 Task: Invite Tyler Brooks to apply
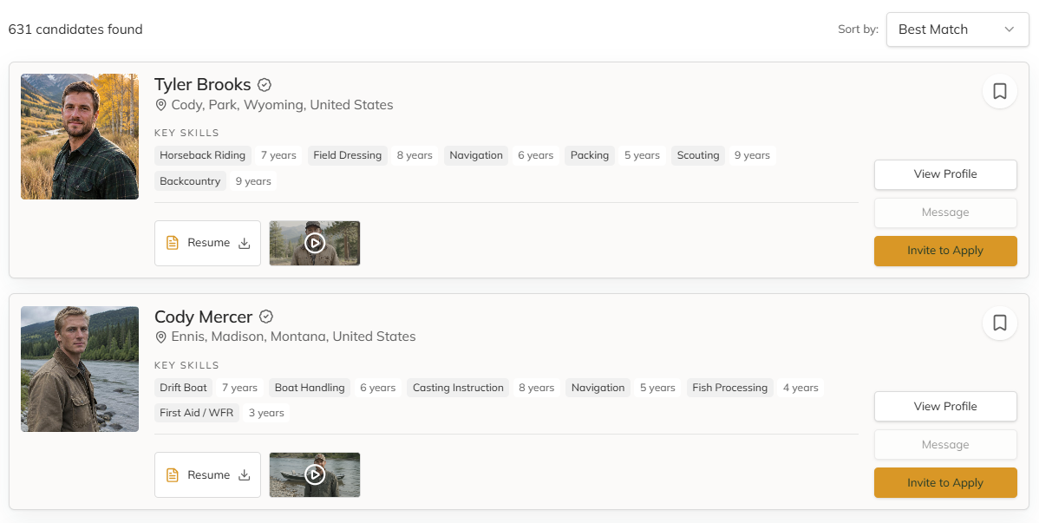point(945,252)
